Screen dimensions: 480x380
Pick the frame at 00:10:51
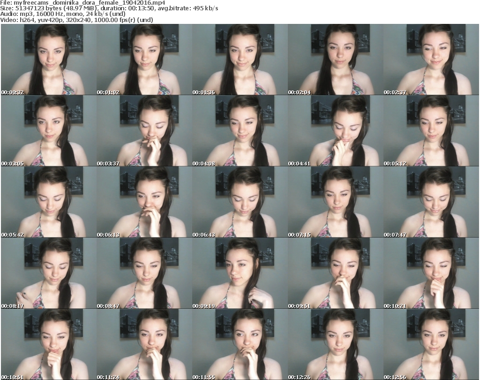pos(49,344)
